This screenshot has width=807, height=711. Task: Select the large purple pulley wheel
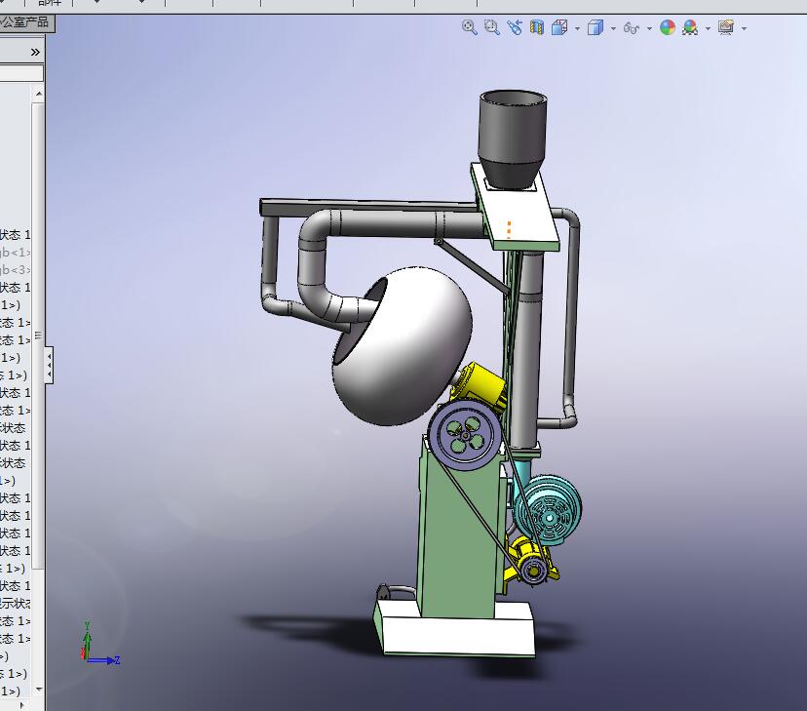[465, 436]
